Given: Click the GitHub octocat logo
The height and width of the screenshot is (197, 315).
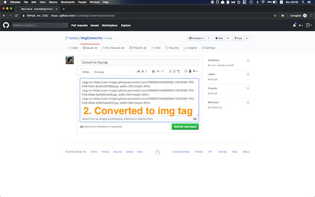Looking at the screenshot, I should pyautogui.click(x=6, y=25).
